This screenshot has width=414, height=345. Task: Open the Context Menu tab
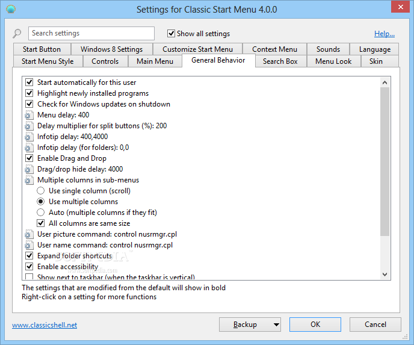pyautogui.click(x=274, y=49)
